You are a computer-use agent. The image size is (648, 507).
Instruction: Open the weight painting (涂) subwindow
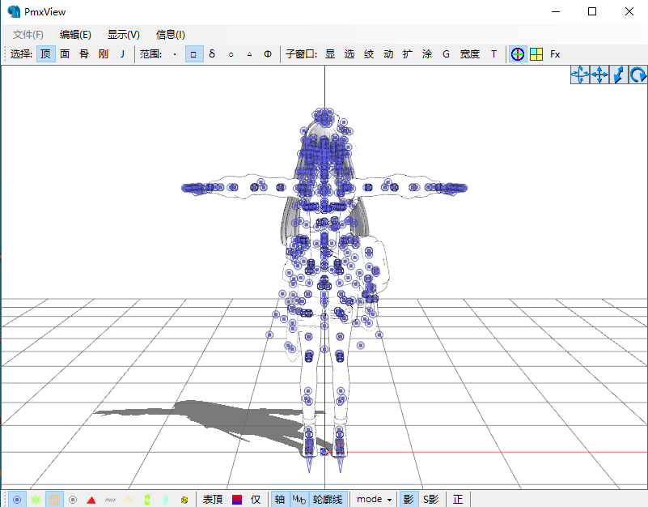point(426,54)
